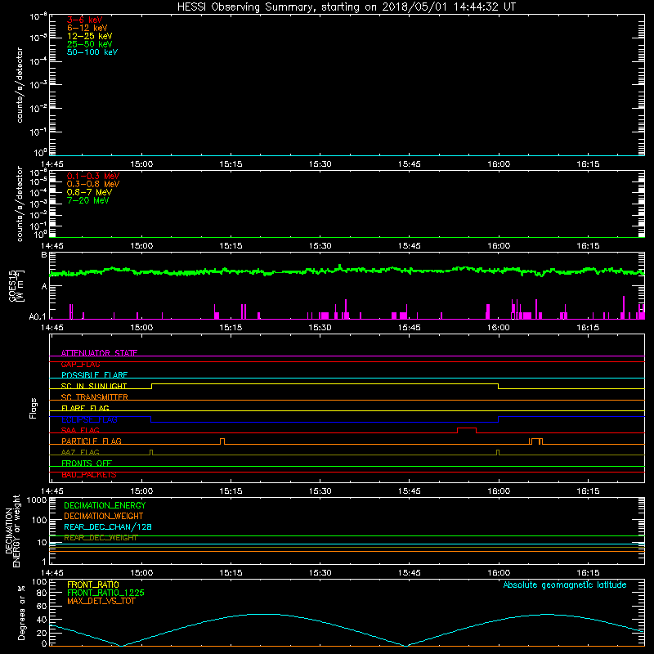654x654 pixels.
Task: Click the FRONTS_OFF flag label
Action: (87, 463)
